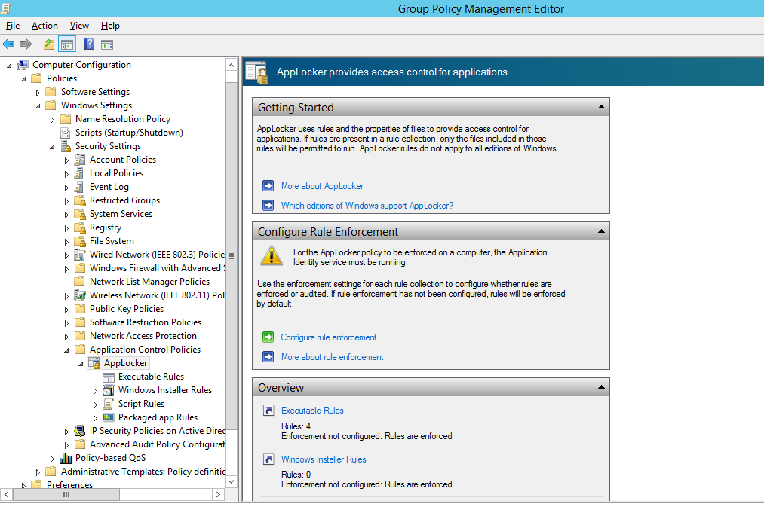Open Help via the question mark icon
Screen dimensions: 764x519
point(89,44)
